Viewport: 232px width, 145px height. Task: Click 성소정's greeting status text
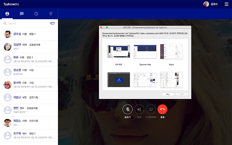pyautogui.click(x=18, y=74)
